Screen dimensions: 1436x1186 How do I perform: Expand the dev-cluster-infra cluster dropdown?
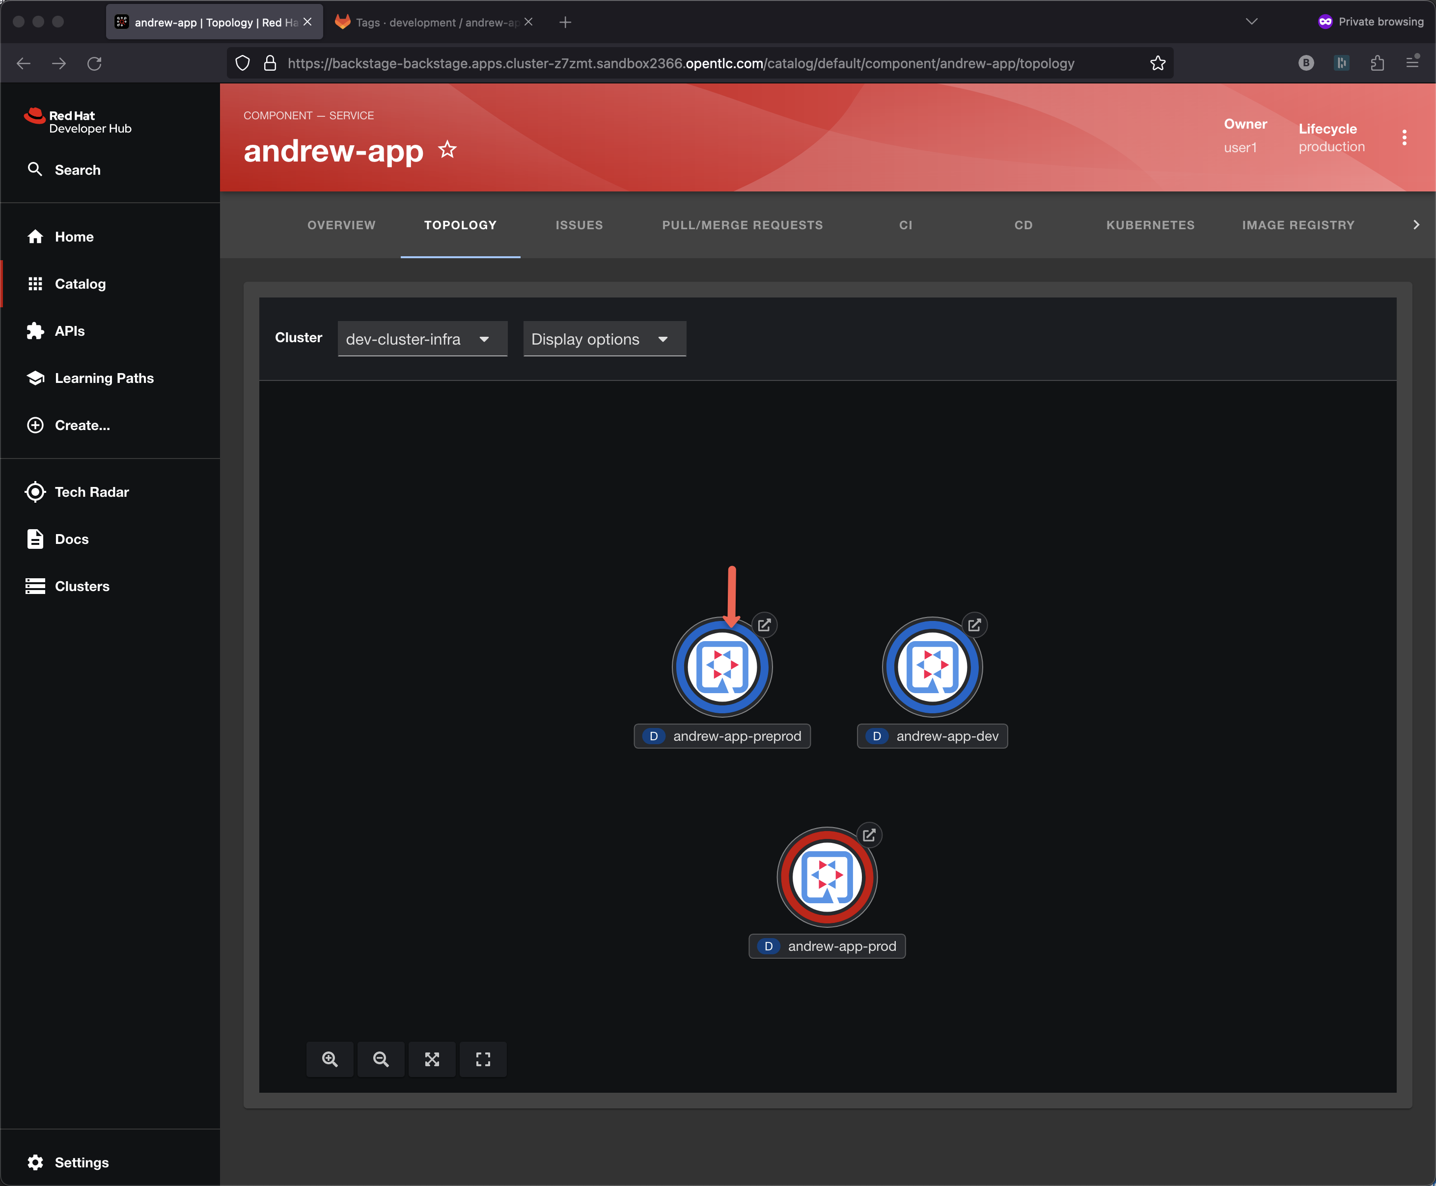[x=422, y=339]
